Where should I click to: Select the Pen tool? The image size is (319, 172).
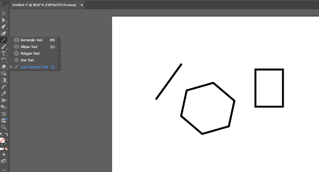click(x=4, y=27)
